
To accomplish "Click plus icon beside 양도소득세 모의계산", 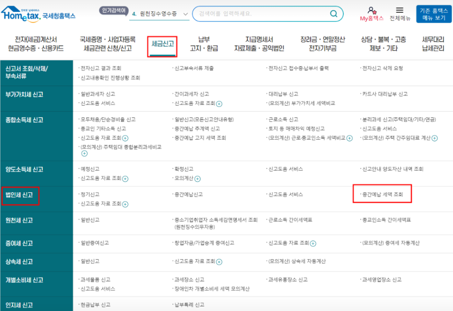I will click(197, 179).
